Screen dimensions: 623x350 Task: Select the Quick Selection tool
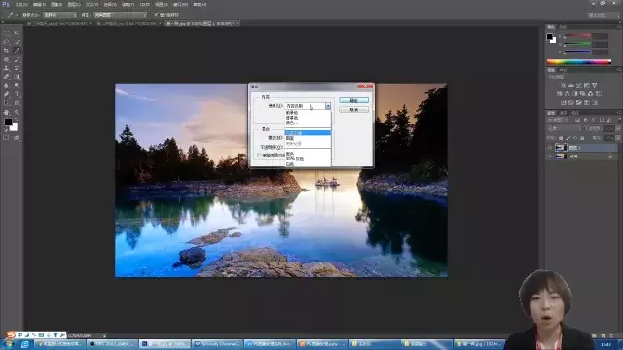point(17,42)
